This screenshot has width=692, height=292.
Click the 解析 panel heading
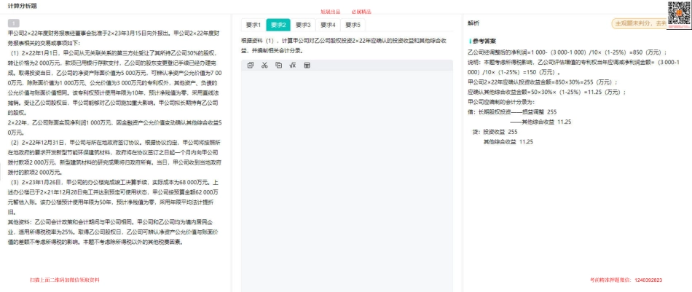coord(473,23)
